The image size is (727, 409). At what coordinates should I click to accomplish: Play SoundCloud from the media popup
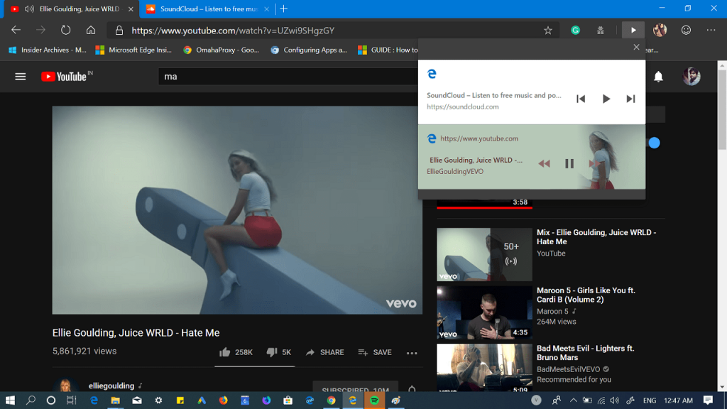[x=606, y=99]
